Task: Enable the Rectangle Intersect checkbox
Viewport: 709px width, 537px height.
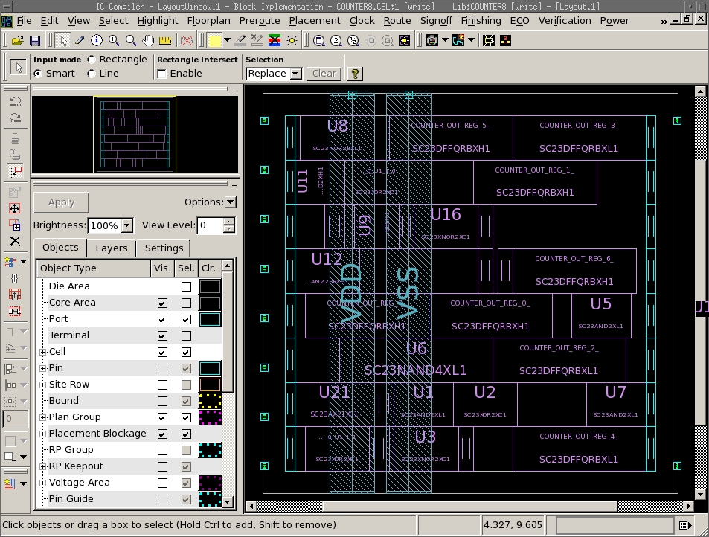Action: (x=162, y=74)
